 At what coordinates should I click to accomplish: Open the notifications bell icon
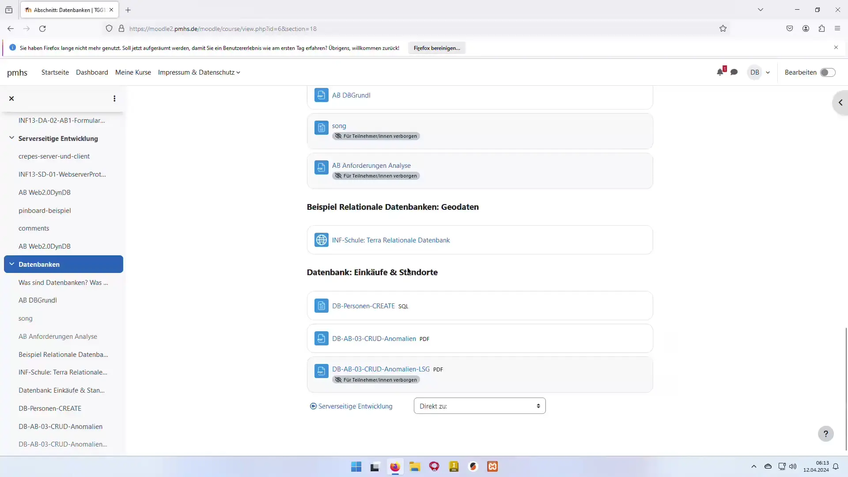720,72
